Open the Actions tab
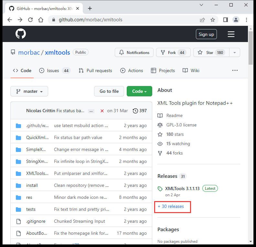The image size is (256, 247). pos(132,70)
